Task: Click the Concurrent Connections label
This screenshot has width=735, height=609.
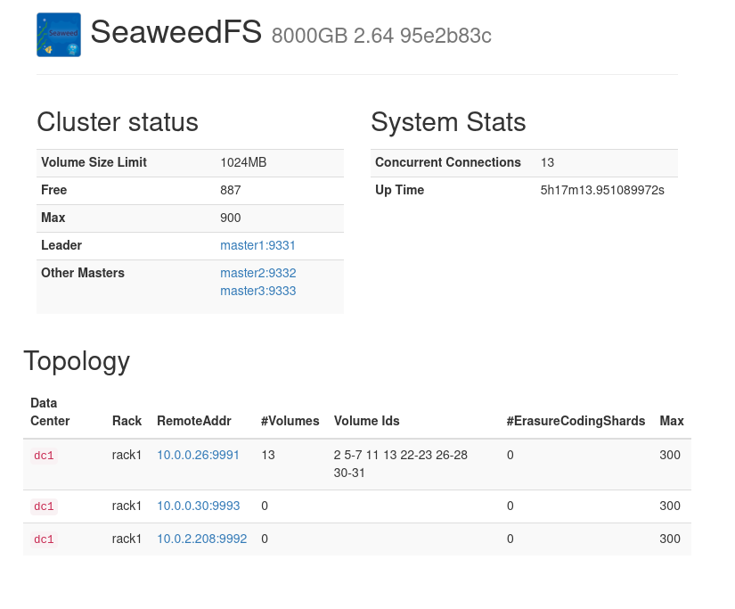Action: [x=447, y=162]
